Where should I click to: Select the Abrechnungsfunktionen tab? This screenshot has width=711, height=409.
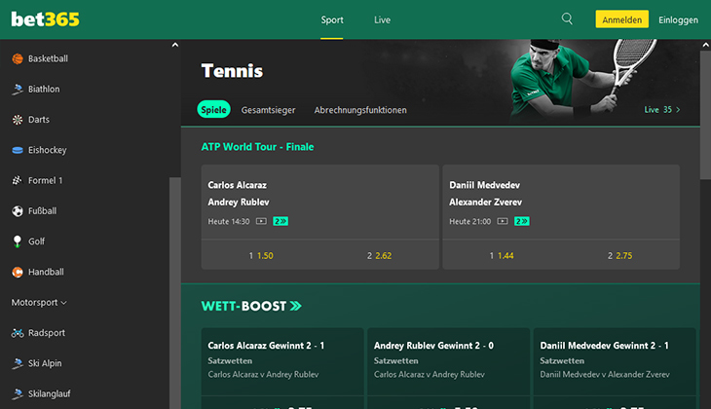point(360,110)
